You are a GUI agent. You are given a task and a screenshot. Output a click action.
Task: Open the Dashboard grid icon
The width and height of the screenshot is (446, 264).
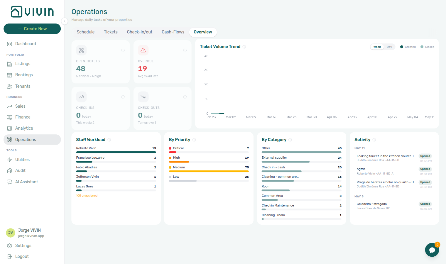point(9,44)
